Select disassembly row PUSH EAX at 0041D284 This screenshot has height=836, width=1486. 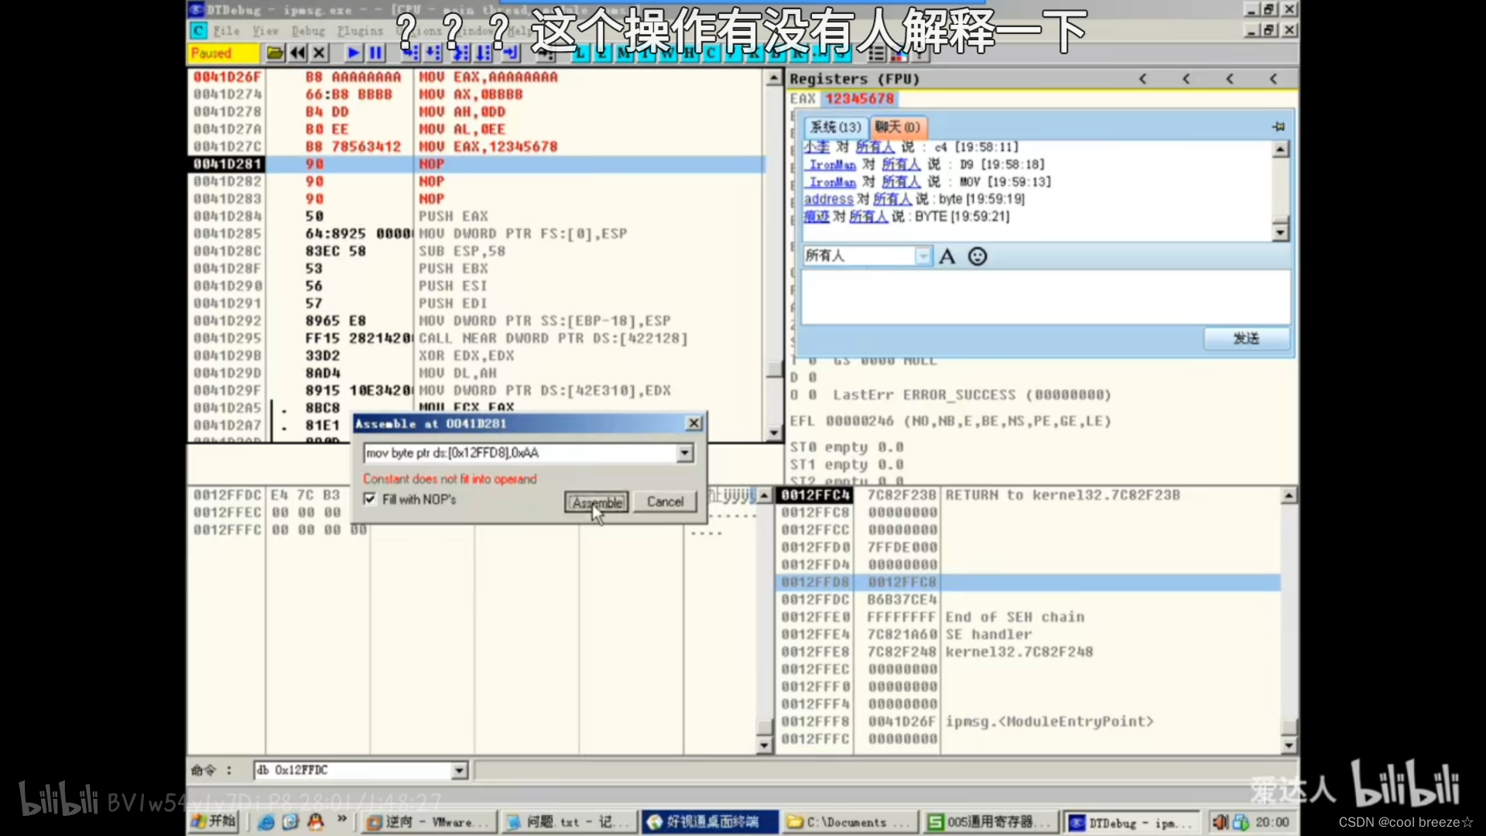click(x=477, y=217)
